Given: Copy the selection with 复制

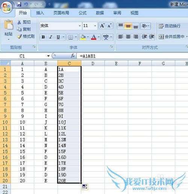Looking at the screenshot, I should pyautogui.click(x=24, y=29).
